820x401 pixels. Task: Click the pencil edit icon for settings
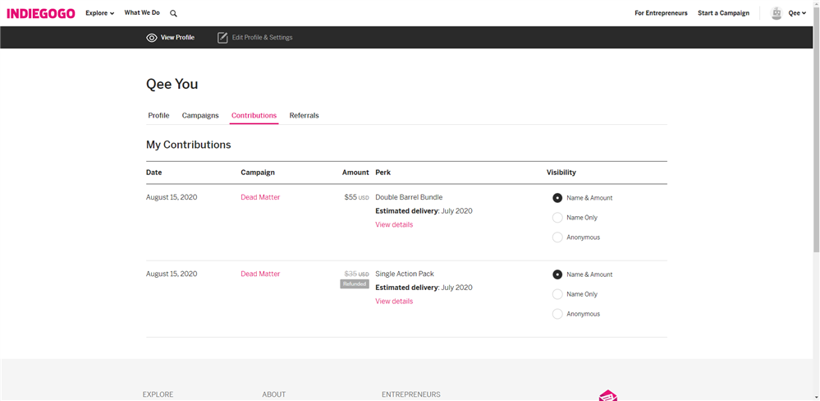click(x=222, y=38)
